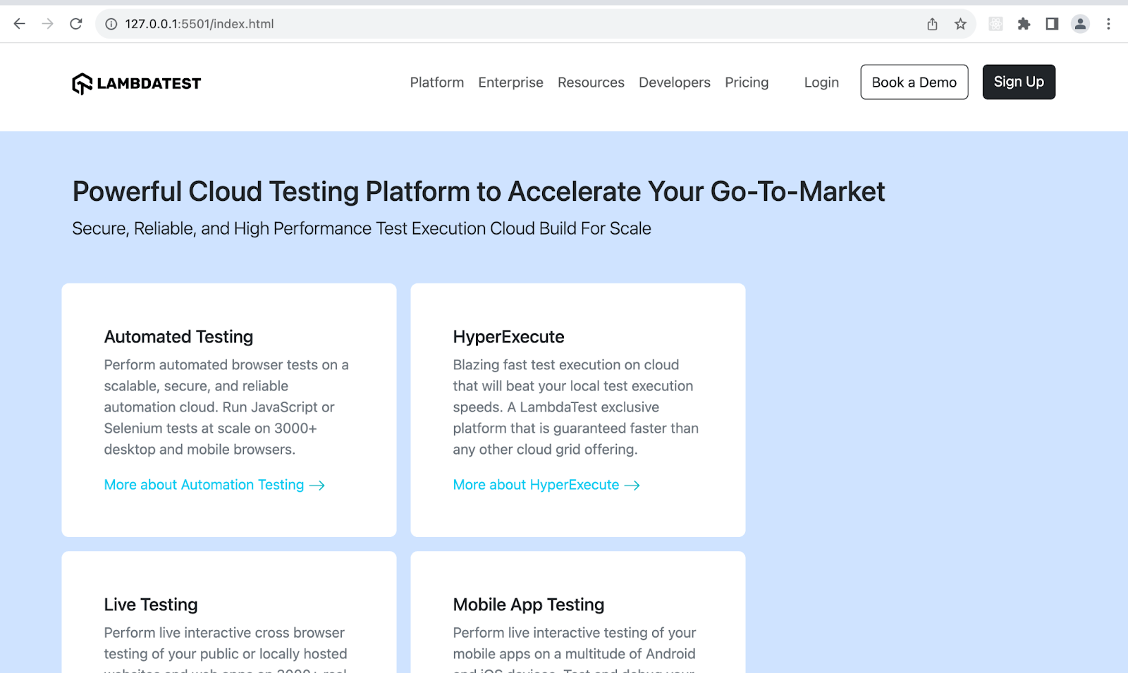This screenshot has width=1128, height=673.
Task: View site information icon in address bar
Action: (x=111, y=24)
